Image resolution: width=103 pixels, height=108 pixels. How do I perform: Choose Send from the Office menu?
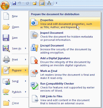(x=15, y=81)
